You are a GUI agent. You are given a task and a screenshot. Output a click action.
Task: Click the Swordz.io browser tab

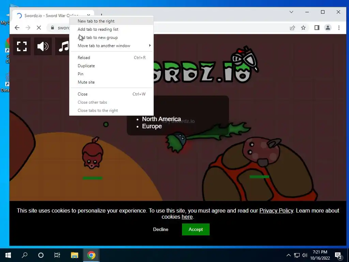click(x=54, y=15)
